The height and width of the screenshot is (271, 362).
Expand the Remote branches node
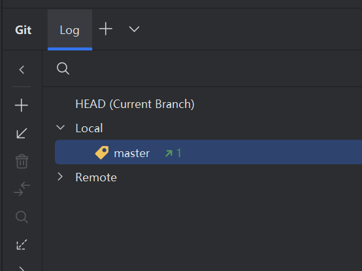[x=60, y=177]
